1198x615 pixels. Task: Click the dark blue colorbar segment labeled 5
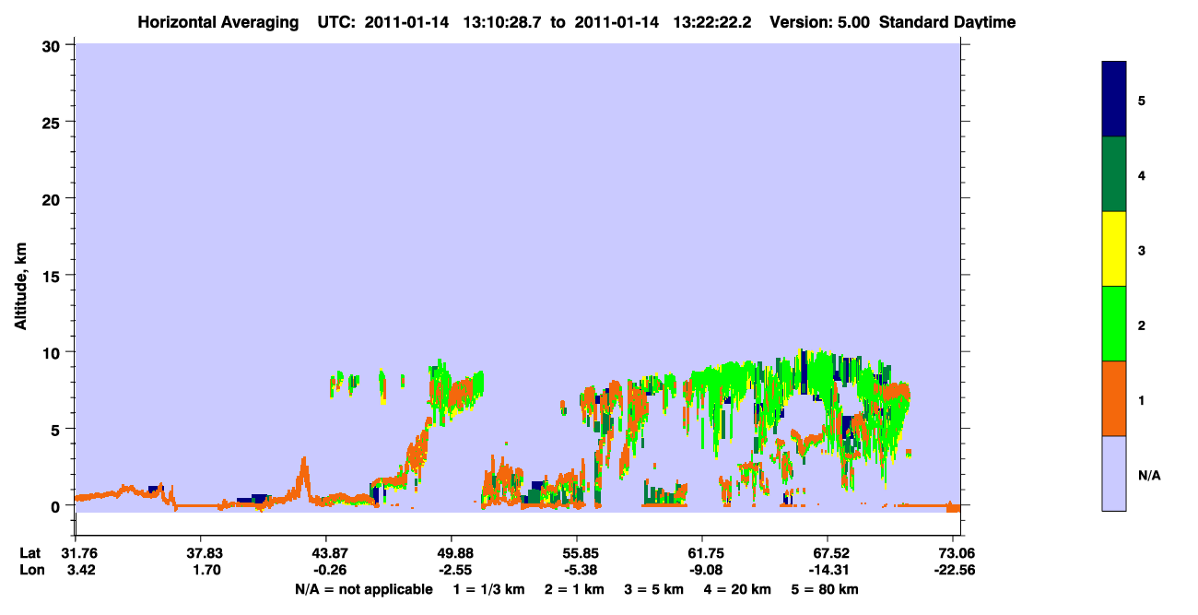pos(1114,100)
